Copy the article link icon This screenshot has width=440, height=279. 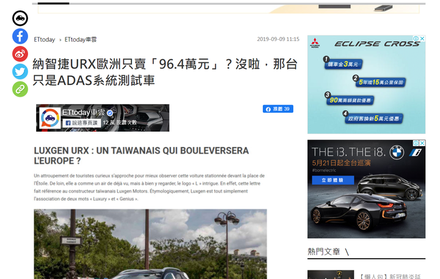point(20,89)
